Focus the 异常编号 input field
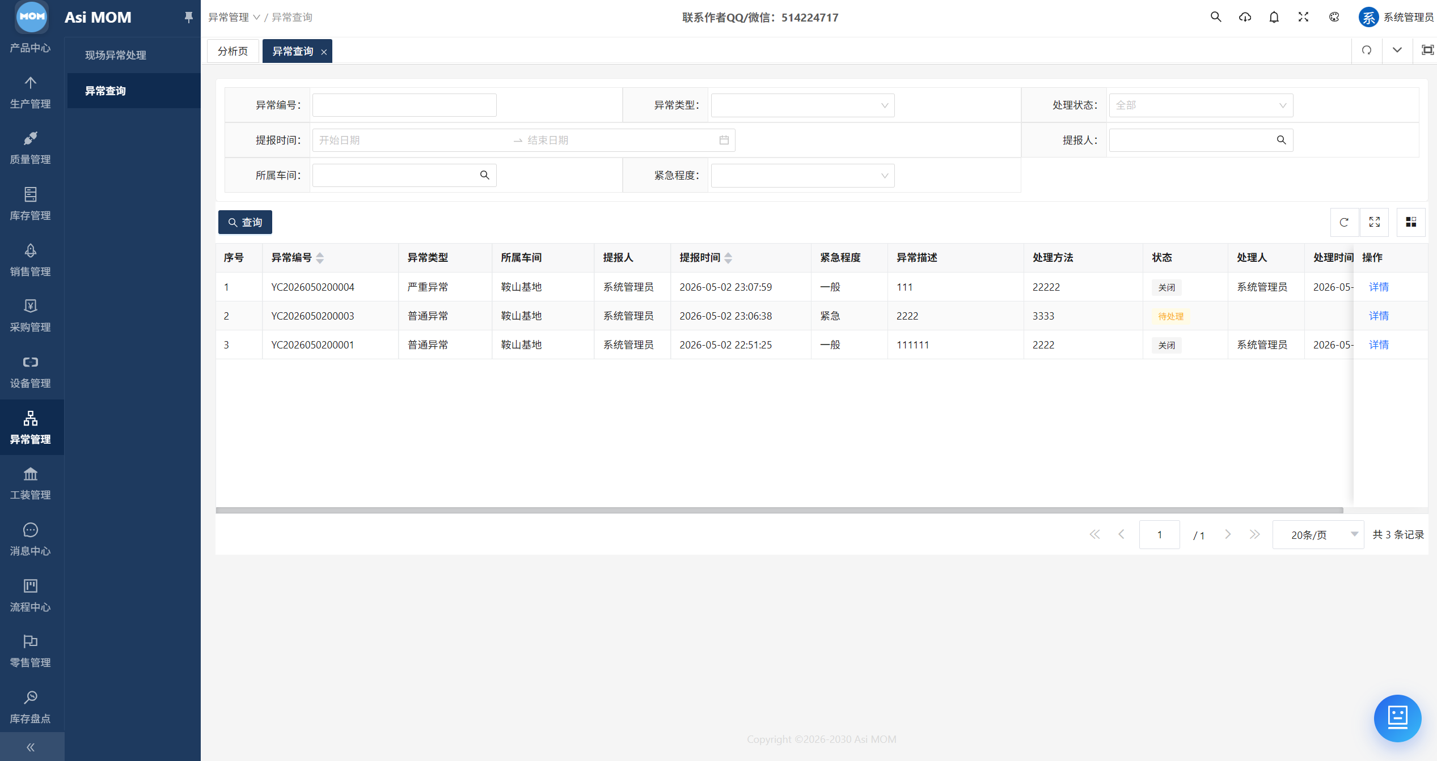This screenshot has height=761, width=1437. [404, 105]
